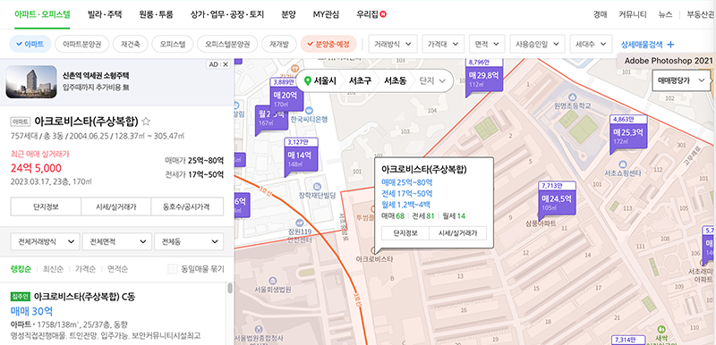Toggle the 분양중·예정 filter chip
This screenshot has width=716, height=345.
[328, 44]
